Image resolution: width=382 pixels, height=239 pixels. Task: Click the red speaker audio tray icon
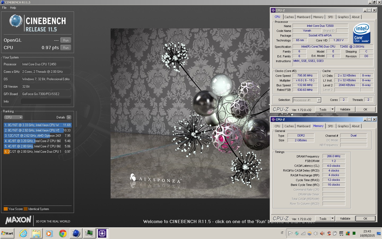tap(322, 233)
